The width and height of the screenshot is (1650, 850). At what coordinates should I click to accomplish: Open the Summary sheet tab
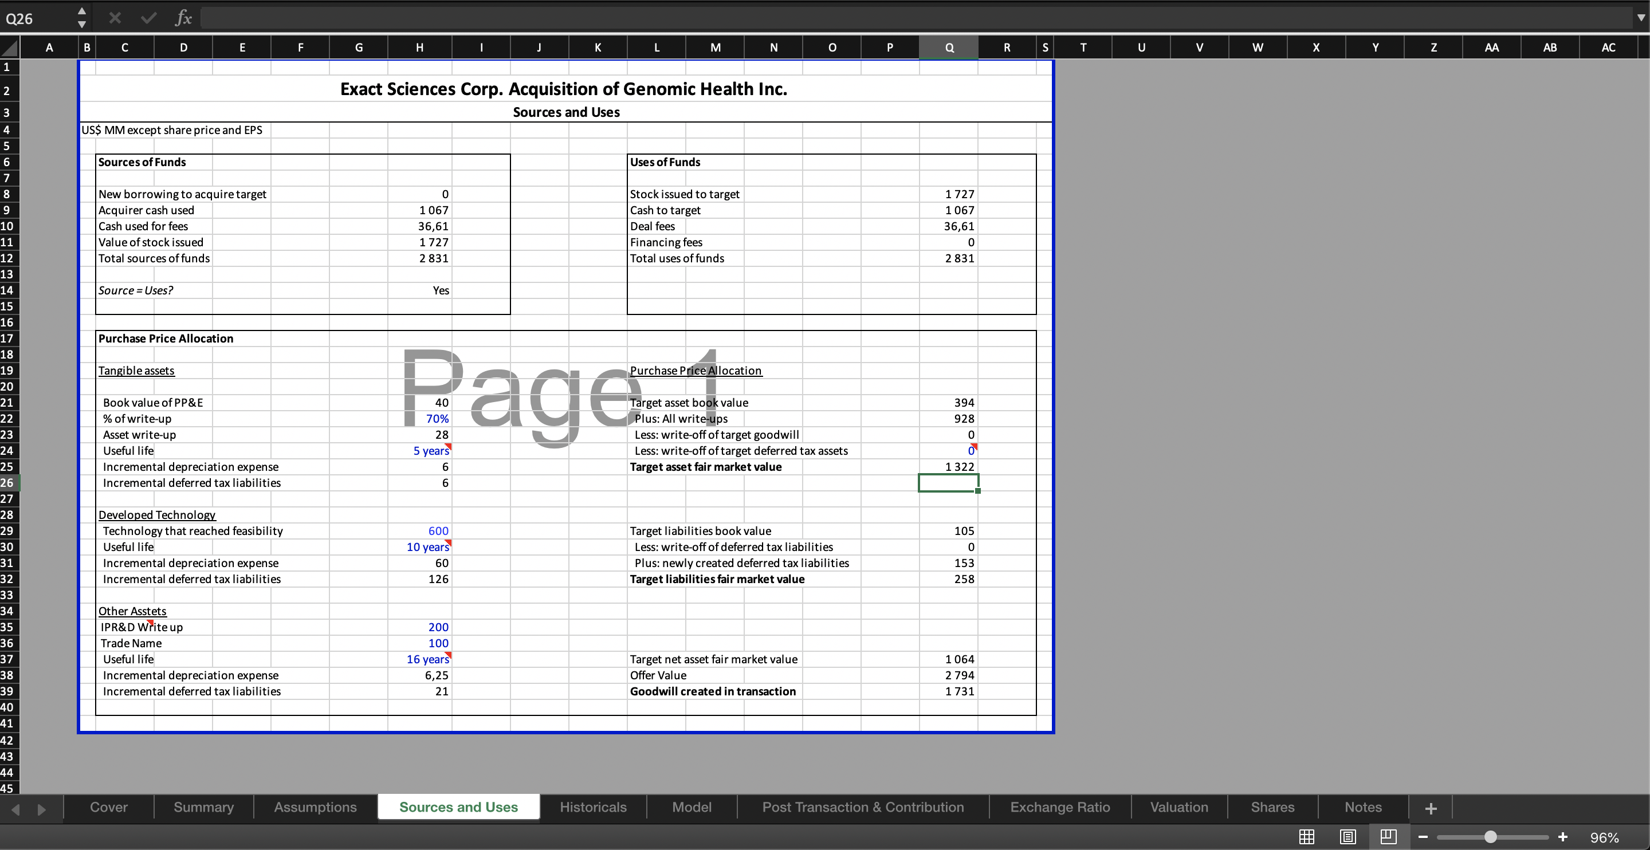[204, 807]
